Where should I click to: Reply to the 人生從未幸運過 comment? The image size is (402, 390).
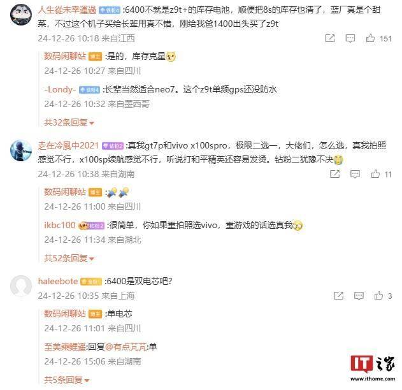pyautogui.click(x=350, y=38)
